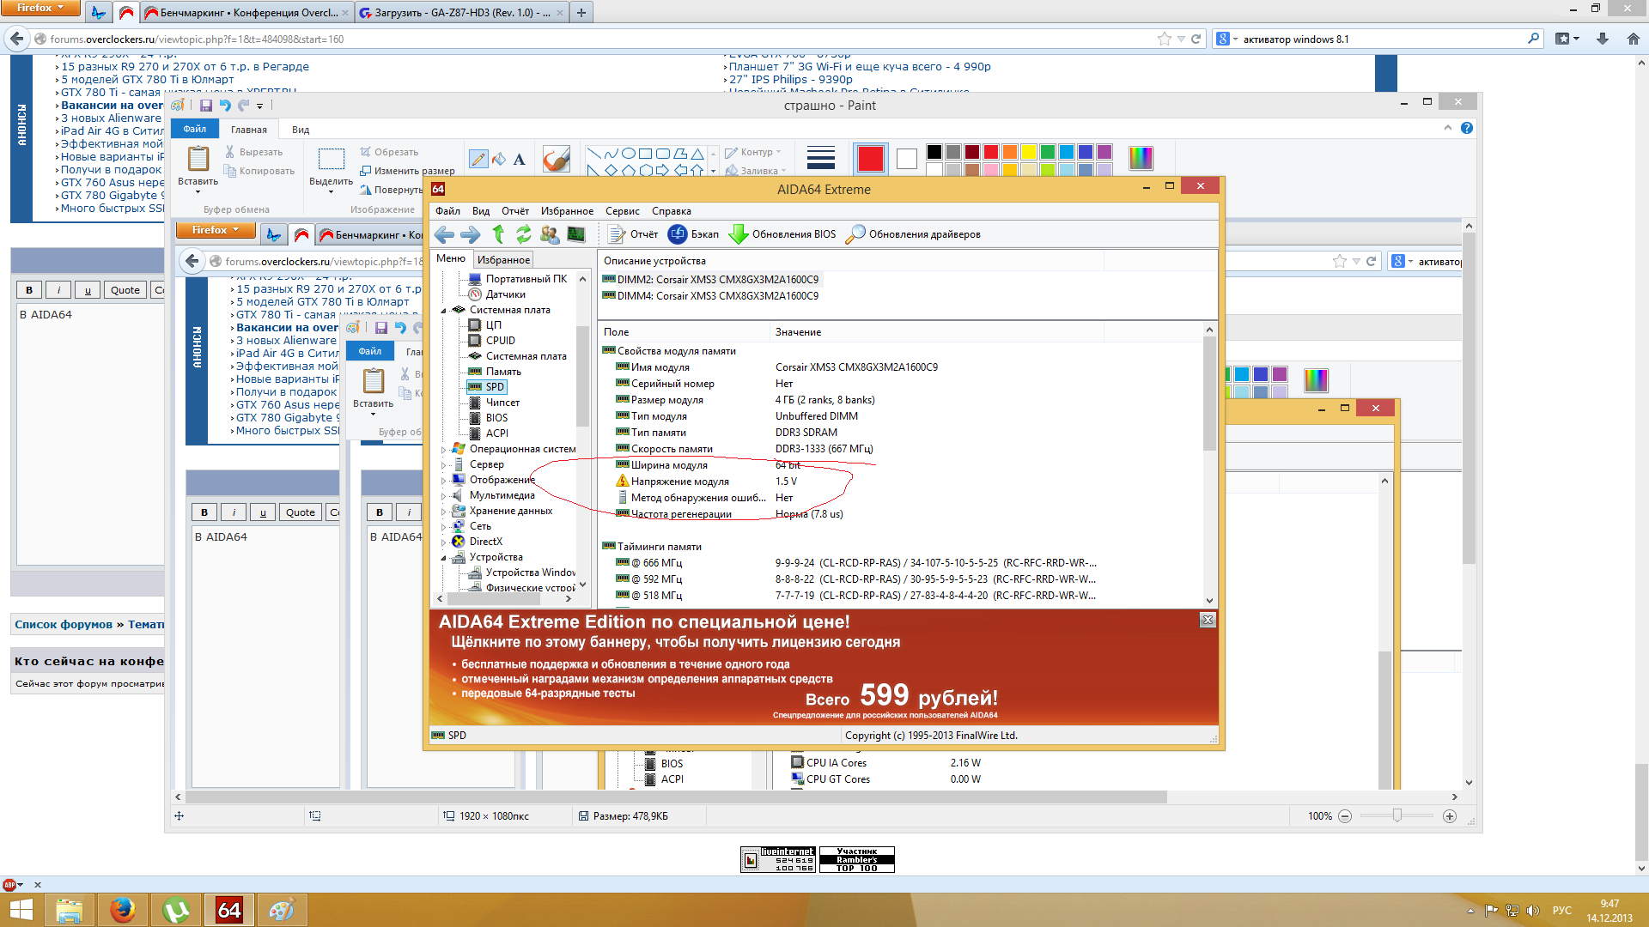Image resolution: width=1649 pixels, height=927 pixels.
Task: Open the AIDA64 Отчёт report icon
Action: point(616,233)
